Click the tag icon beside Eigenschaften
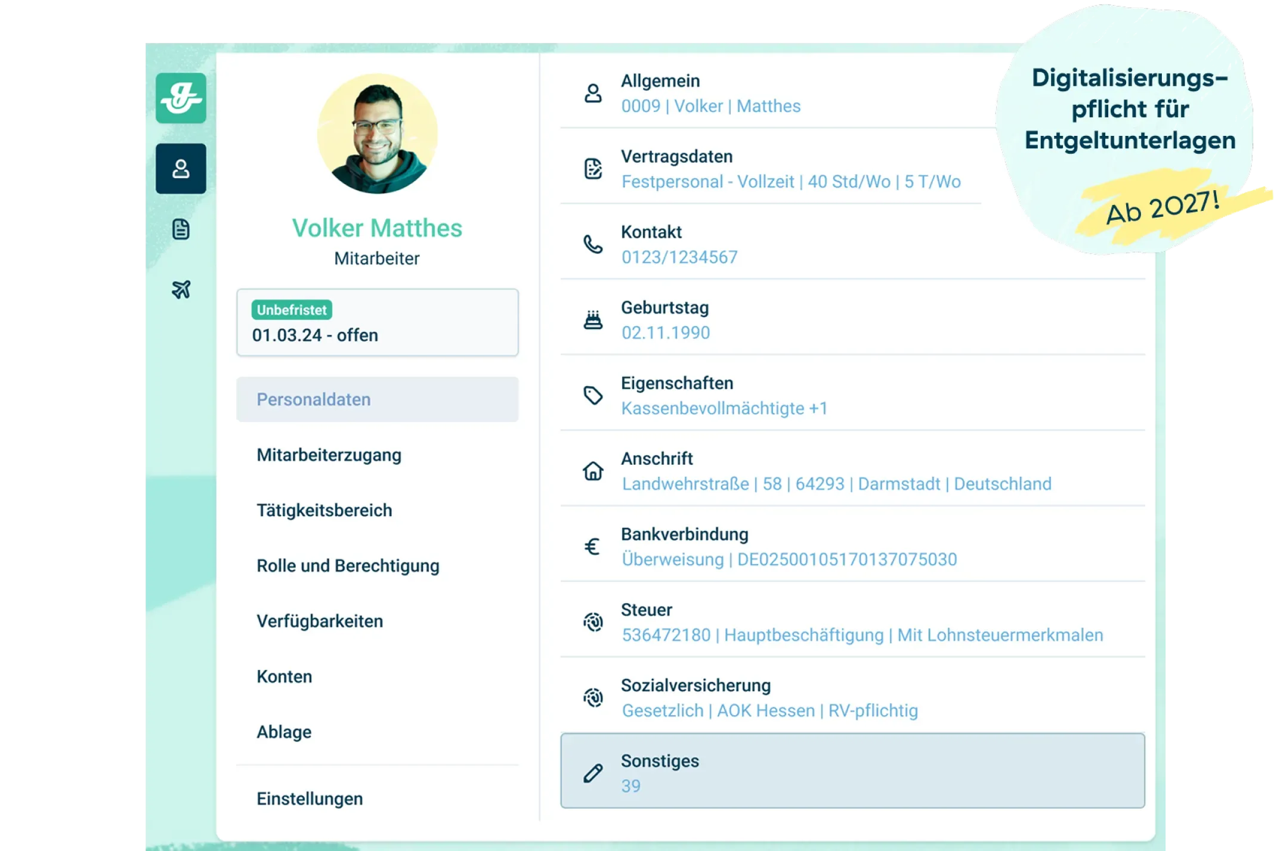Image resolution: width=1283 pixels, height=851 pixels. pyautogui.click(x=592, y=395)
